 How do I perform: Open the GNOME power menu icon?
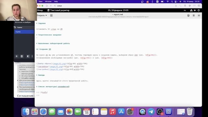199,10
